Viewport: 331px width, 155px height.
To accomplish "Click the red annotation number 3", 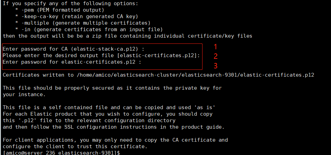I will [x=216, y=66].
